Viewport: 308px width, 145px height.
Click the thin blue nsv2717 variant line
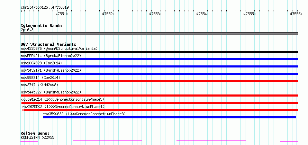[x=159, y=88]
